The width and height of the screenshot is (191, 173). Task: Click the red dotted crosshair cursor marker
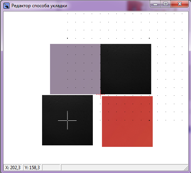click(100, 94)
